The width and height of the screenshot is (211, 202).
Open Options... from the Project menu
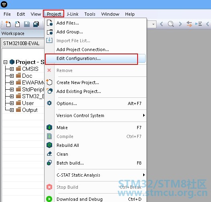tap(95, 103)
